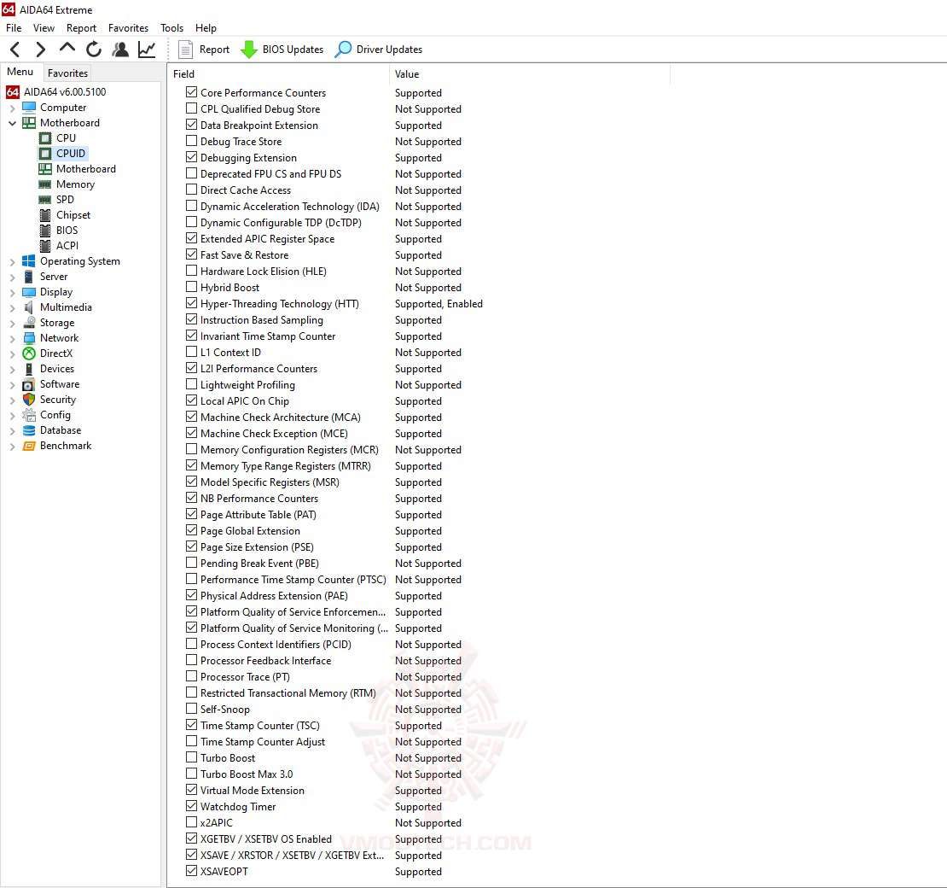947x888 pixels.
Task: Toggle Core Performance Counters checkbox
Action: click(x=191, y=92)
